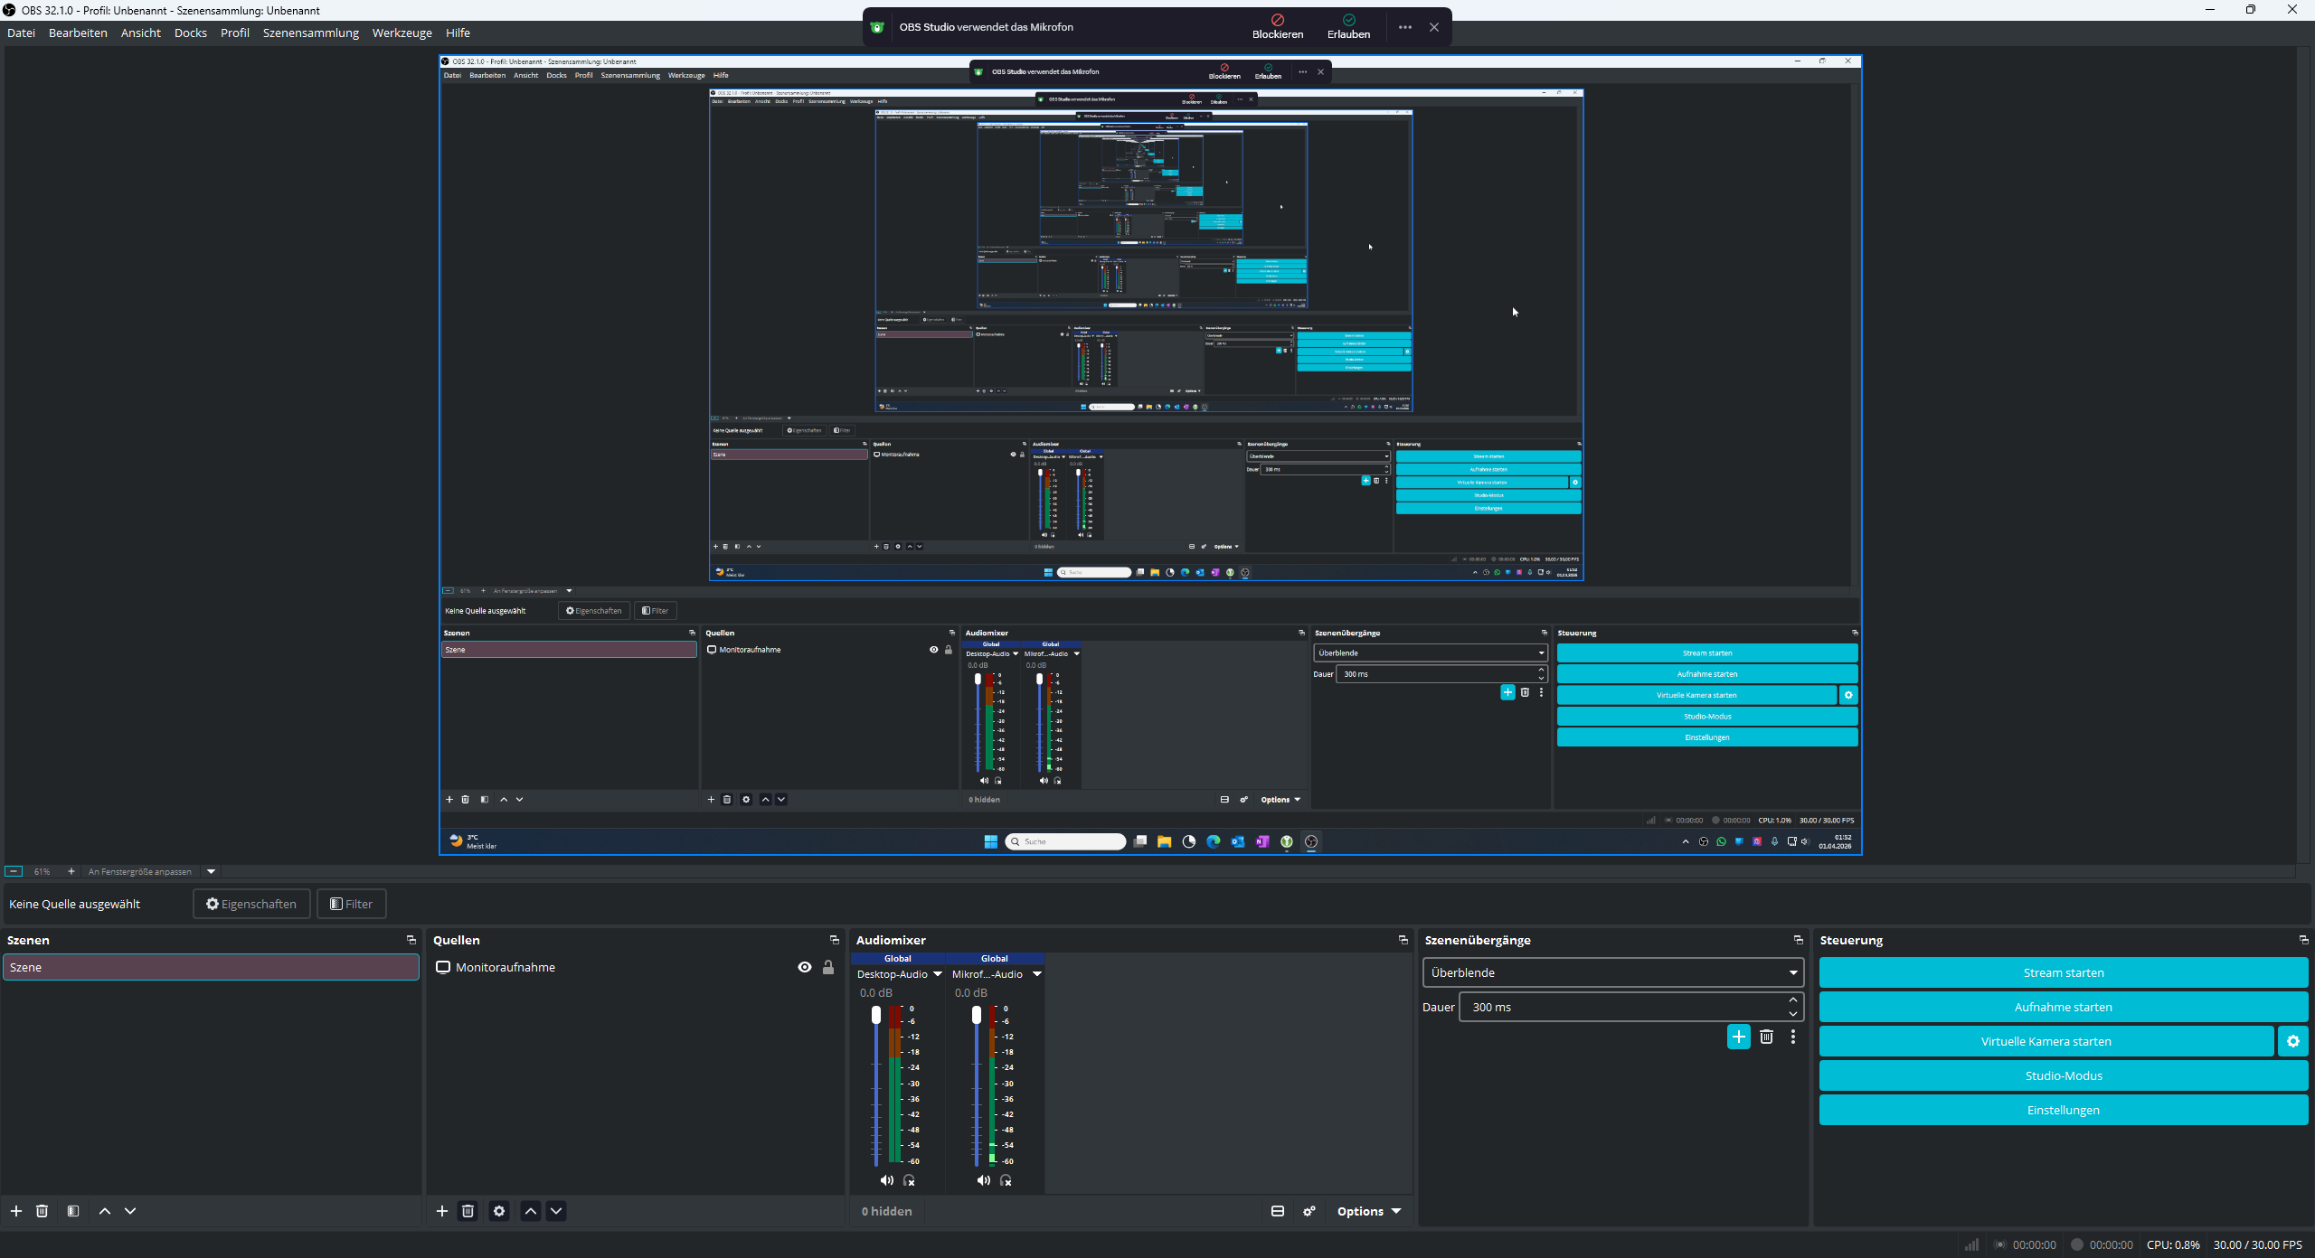
Task: Click the '0 hidden' mixer label
Action: 886,1211
